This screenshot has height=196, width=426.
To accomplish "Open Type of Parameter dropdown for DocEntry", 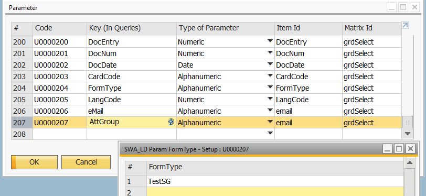I will (270, 41).
